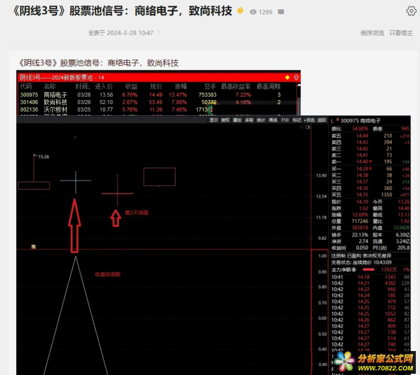
Task: Click 总量 value 717246
Action: (x=360, y=221)
